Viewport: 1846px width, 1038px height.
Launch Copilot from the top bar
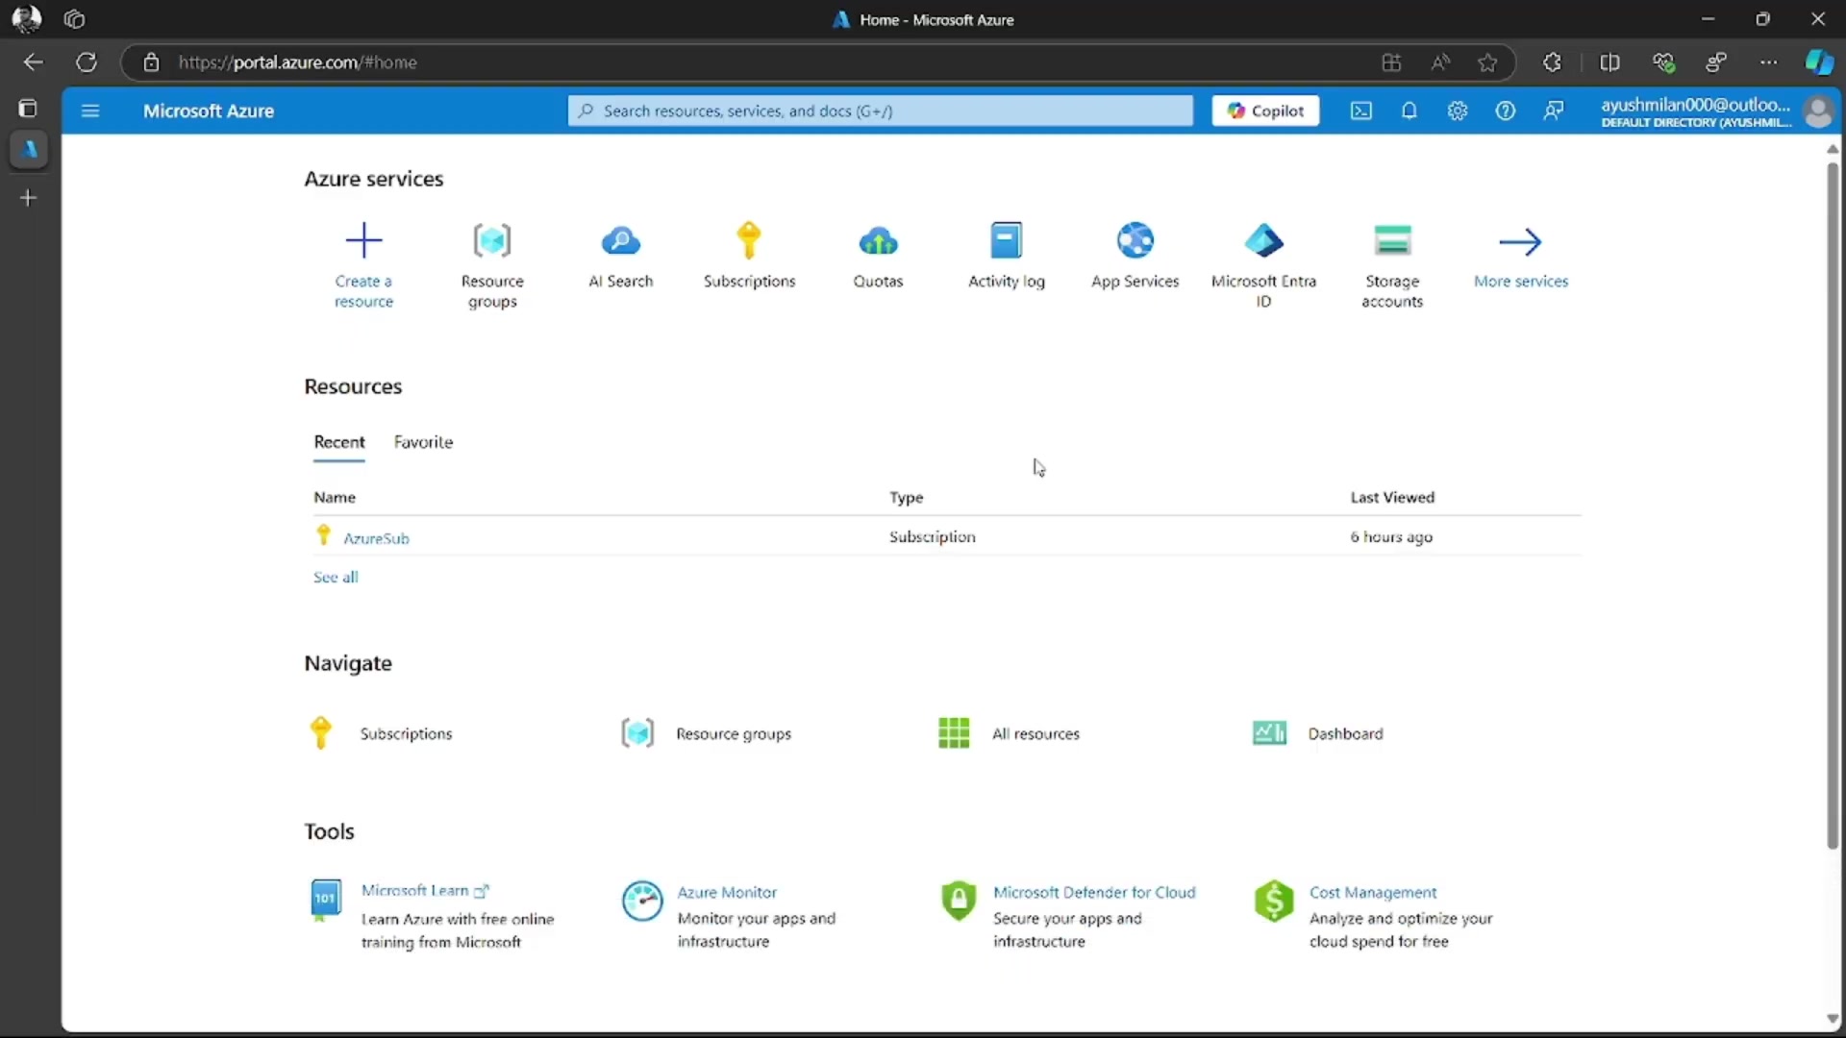(x=1264, y=111)
